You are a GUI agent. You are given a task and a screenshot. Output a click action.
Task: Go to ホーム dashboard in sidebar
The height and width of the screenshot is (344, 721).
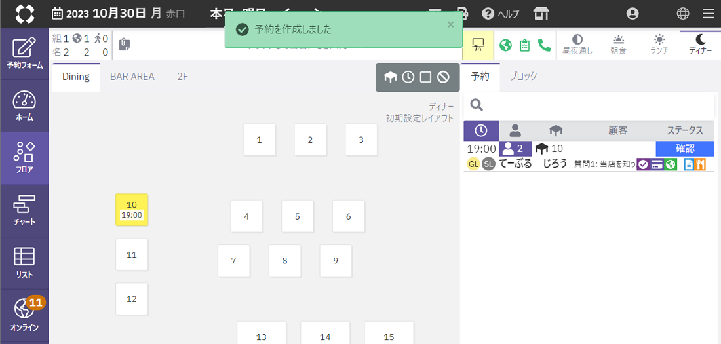pyautogui.click(x=24, y=105)
